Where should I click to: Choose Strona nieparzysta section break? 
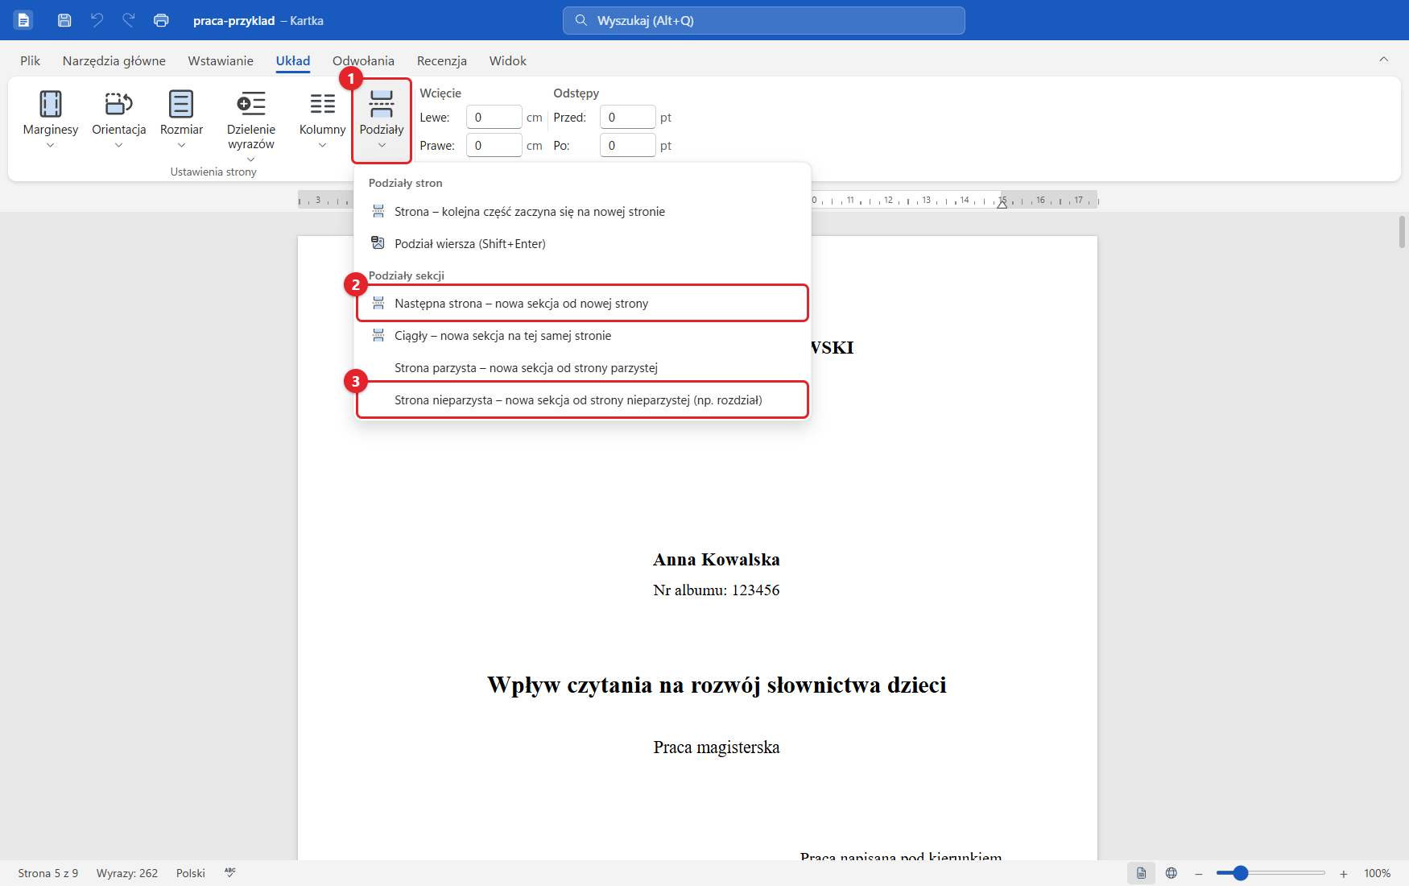pyautogui.click(x=582, y=400)
